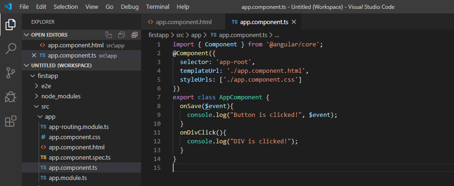The width and height of the screenshot is (454, 186).
Task: Open the Debug view bug icon
Action: tap(11, 97)
